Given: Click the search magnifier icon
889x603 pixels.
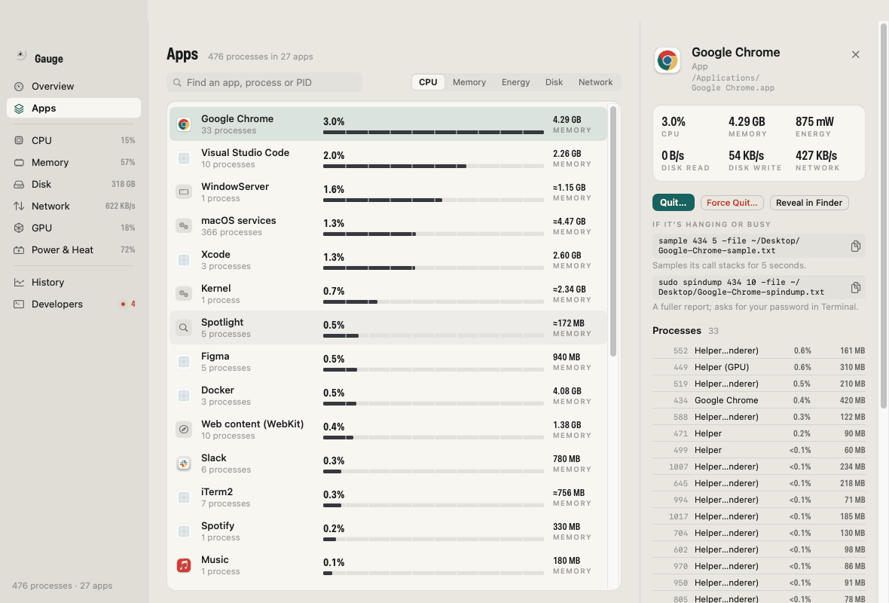Looking at the screenshot, I should coord(178,83).
